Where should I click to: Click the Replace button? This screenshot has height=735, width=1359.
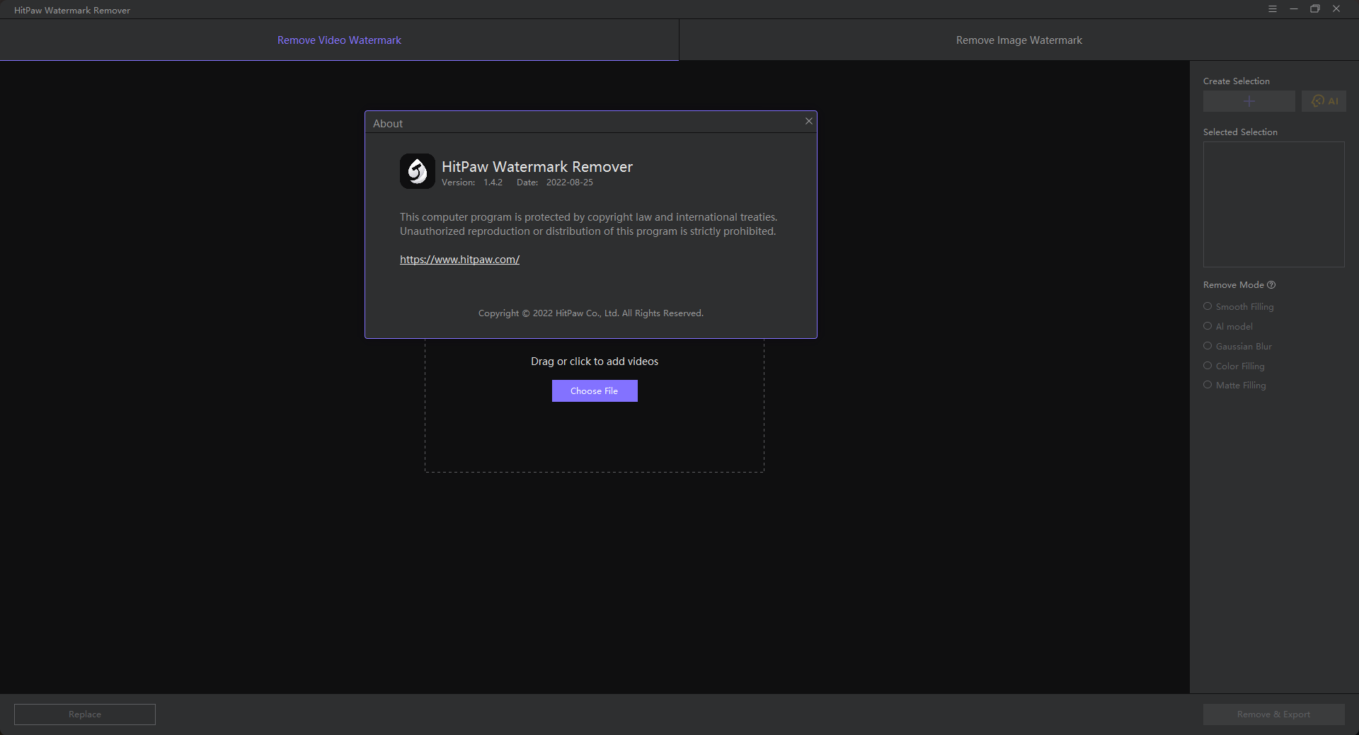coord(85,714)
